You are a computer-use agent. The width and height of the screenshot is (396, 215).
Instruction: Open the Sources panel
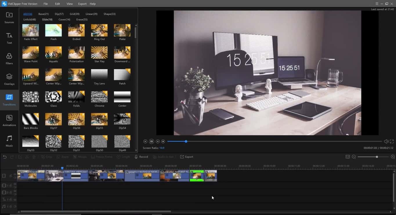tap(9, 18)
